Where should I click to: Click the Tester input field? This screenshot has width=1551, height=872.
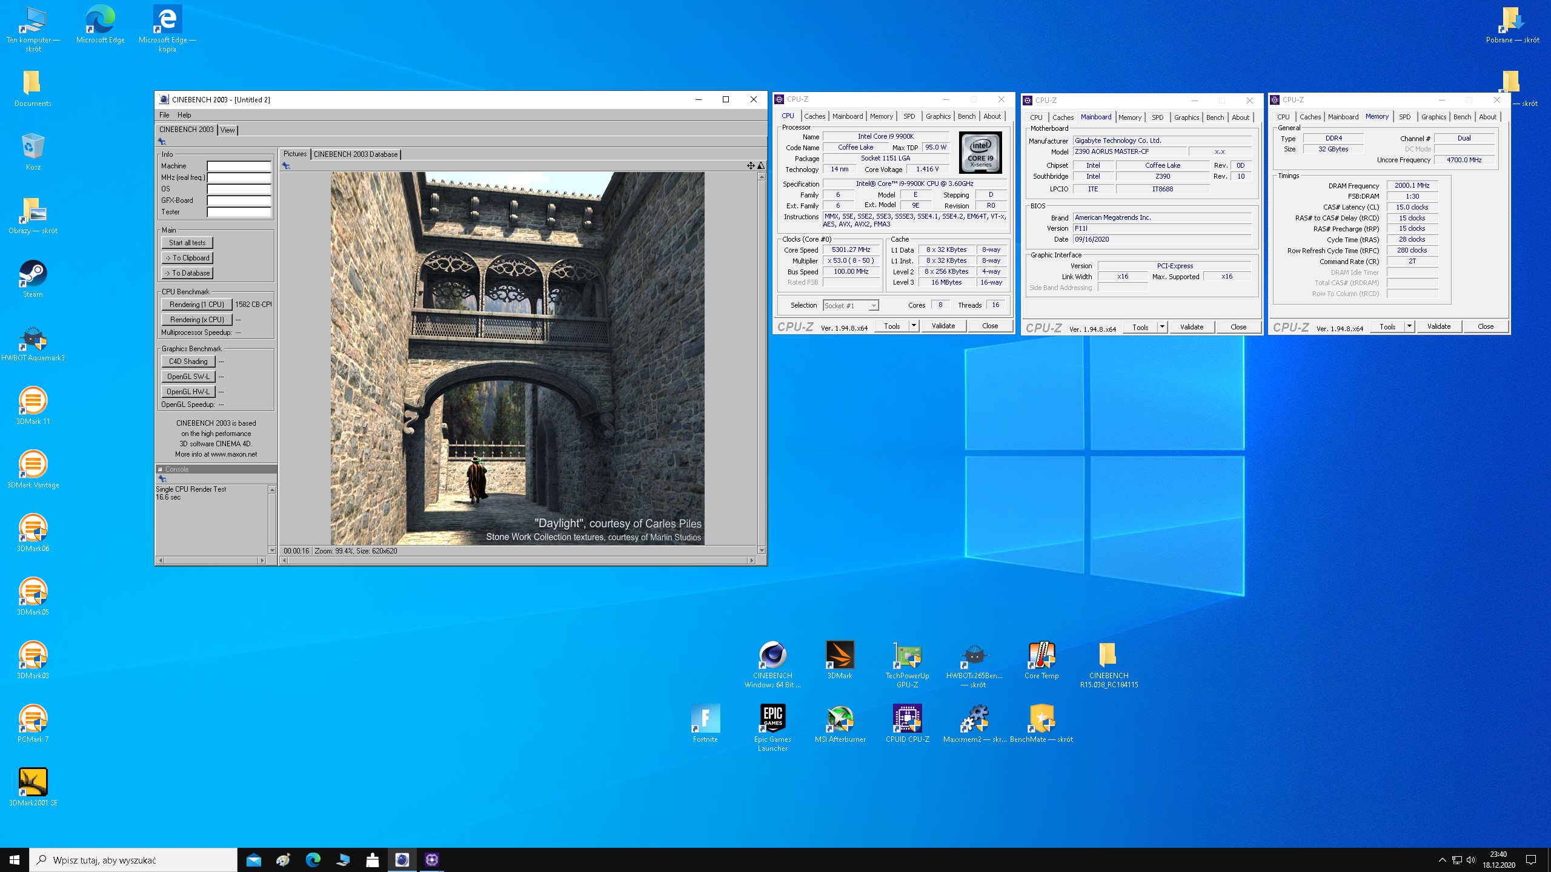[239, 212]
